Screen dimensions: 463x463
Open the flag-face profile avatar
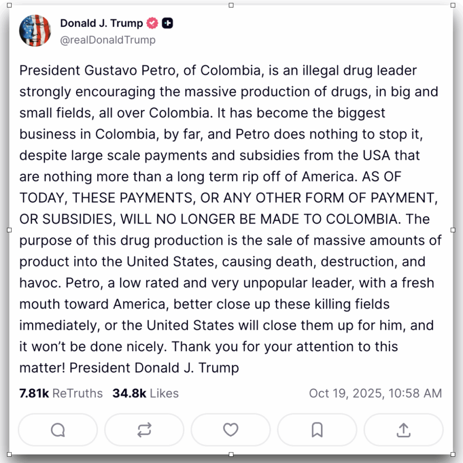coord(35,30)
